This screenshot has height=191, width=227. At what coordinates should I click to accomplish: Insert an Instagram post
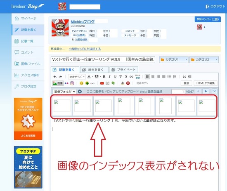click(x=72, y=83)
